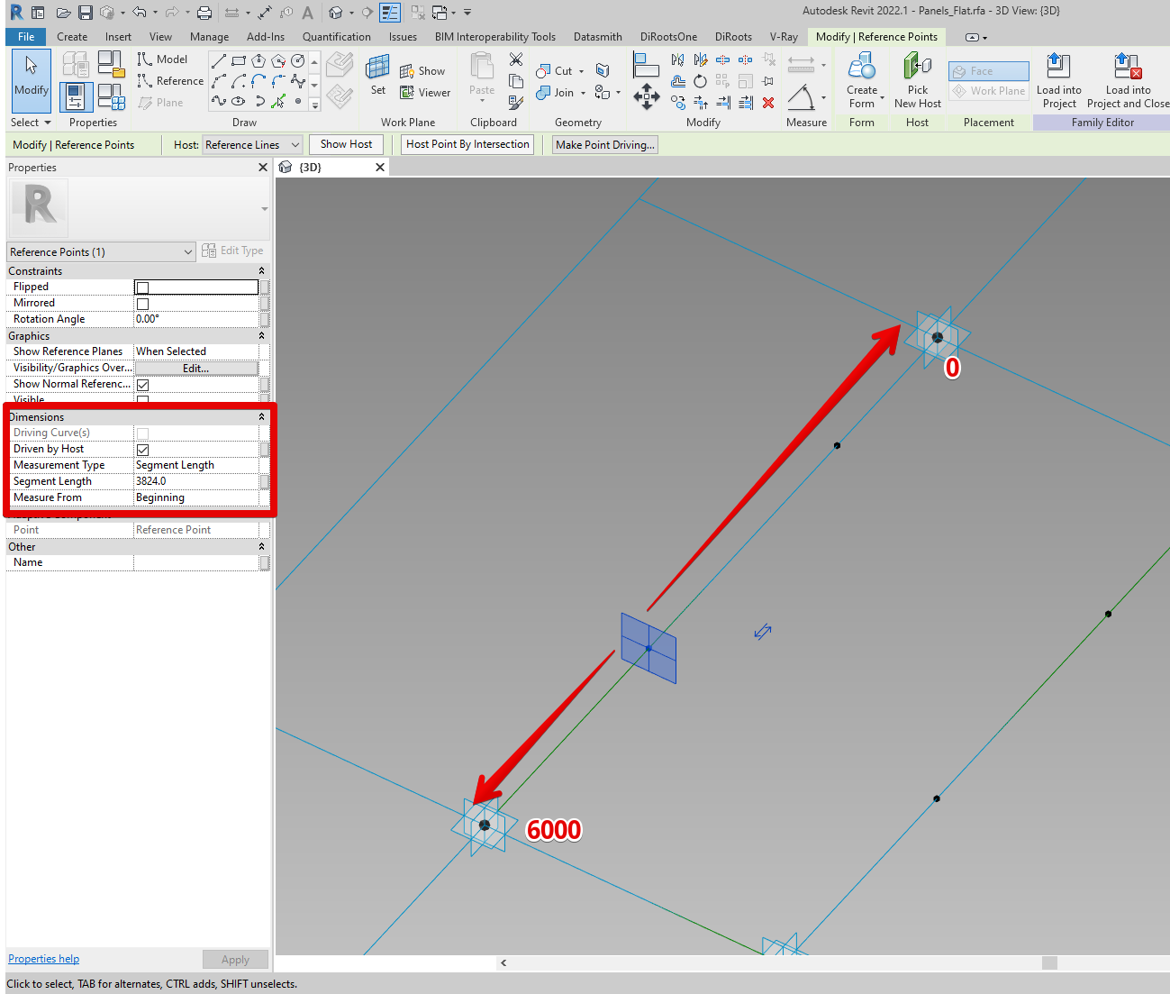Viewport: 1170px width, 994px height.
Task: Select the Reference line option in the Draw panel
Action: click(170, 81)
